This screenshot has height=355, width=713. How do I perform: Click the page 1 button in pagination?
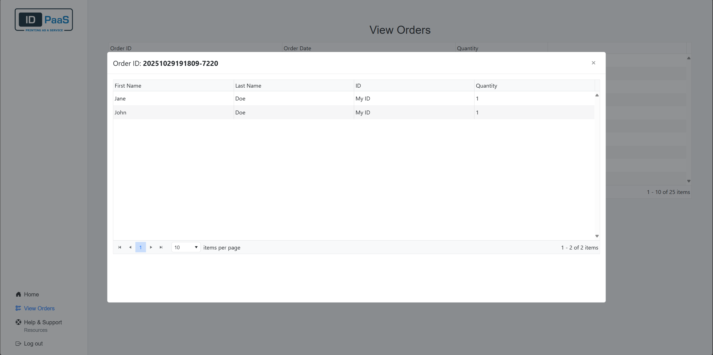[x=141, y=247]
